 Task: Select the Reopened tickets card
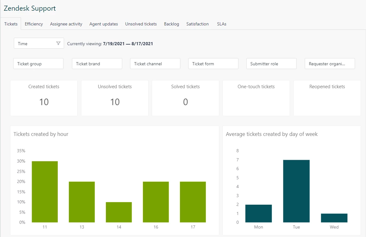pos(327,98)
